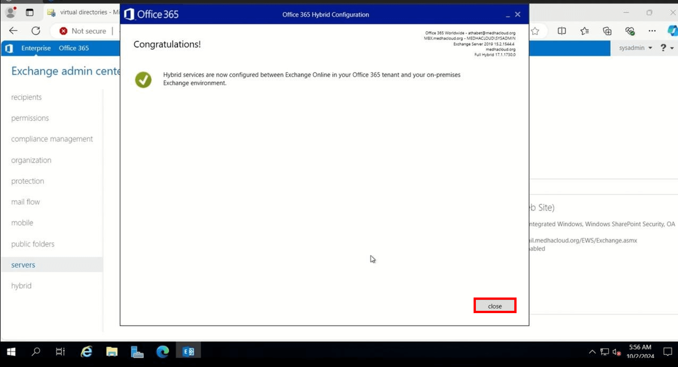Screen dimensions: 678x367
Task: Open the browser Collections icon
Action: (x=607, y=31)
